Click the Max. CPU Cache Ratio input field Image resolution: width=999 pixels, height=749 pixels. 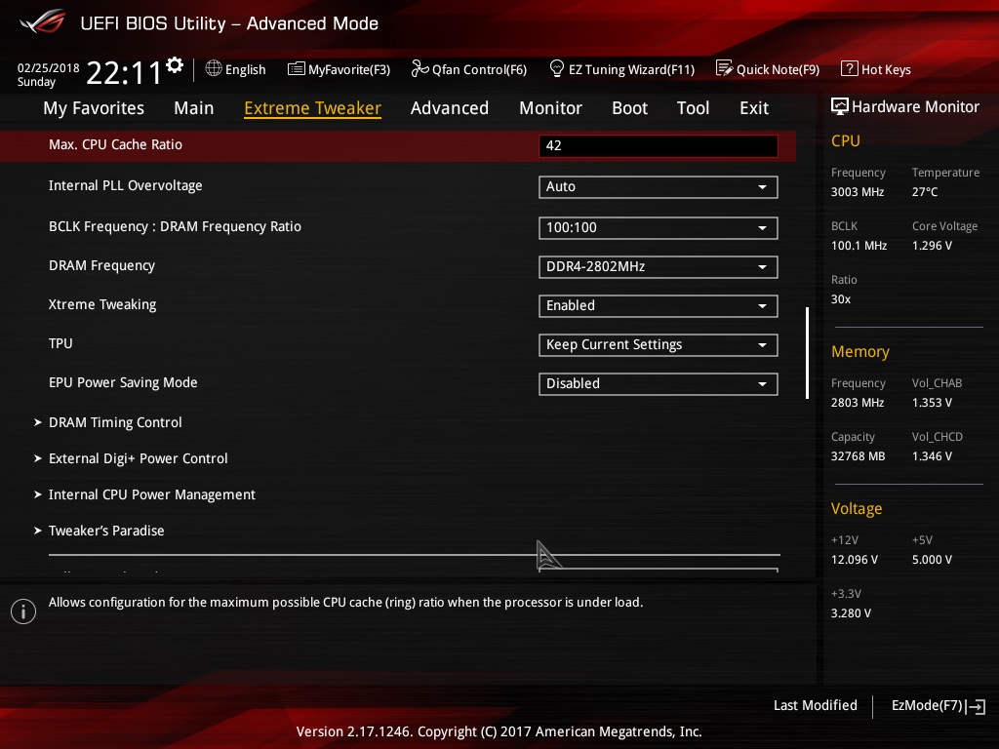coord(659,146)
